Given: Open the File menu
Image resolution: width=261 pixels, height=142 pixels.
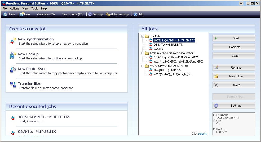Looking at the screenshot, I should click(x=5, y=8).
